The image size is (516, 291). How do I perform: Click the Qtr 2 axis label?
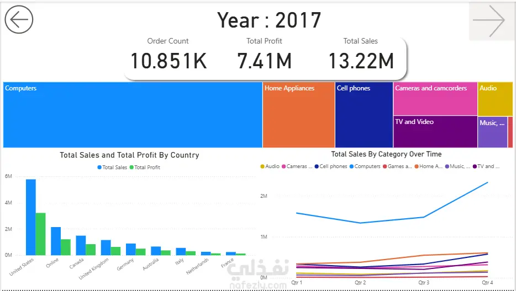360,283
